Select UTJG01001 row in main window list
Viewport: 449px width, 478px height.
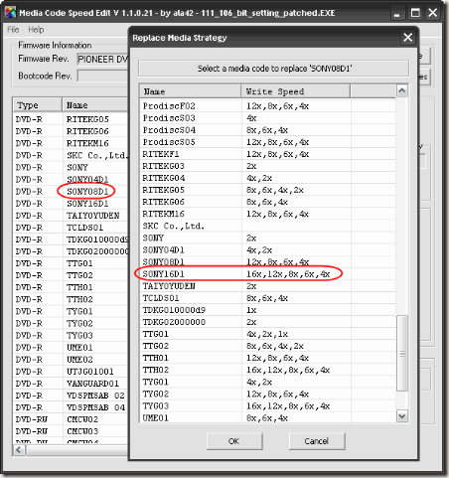click(x=71, y=372)
